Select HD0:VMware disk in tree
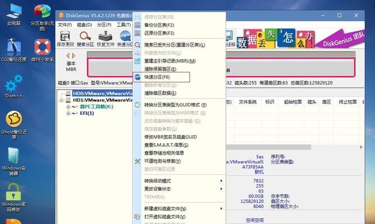 click(102, 94)
